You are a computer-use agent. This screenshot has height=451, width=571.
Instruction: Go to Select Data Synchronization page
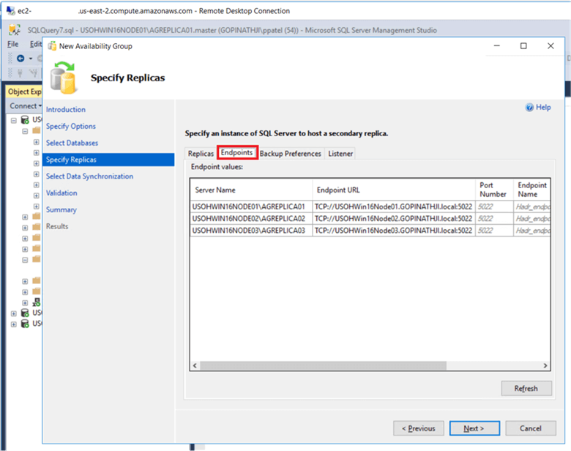pyautogui.click(x=89, y=176)
